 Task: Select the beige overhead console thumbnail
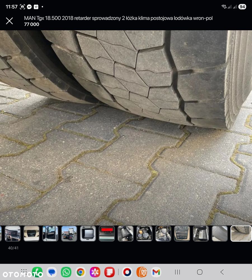(x=31, y=234)
